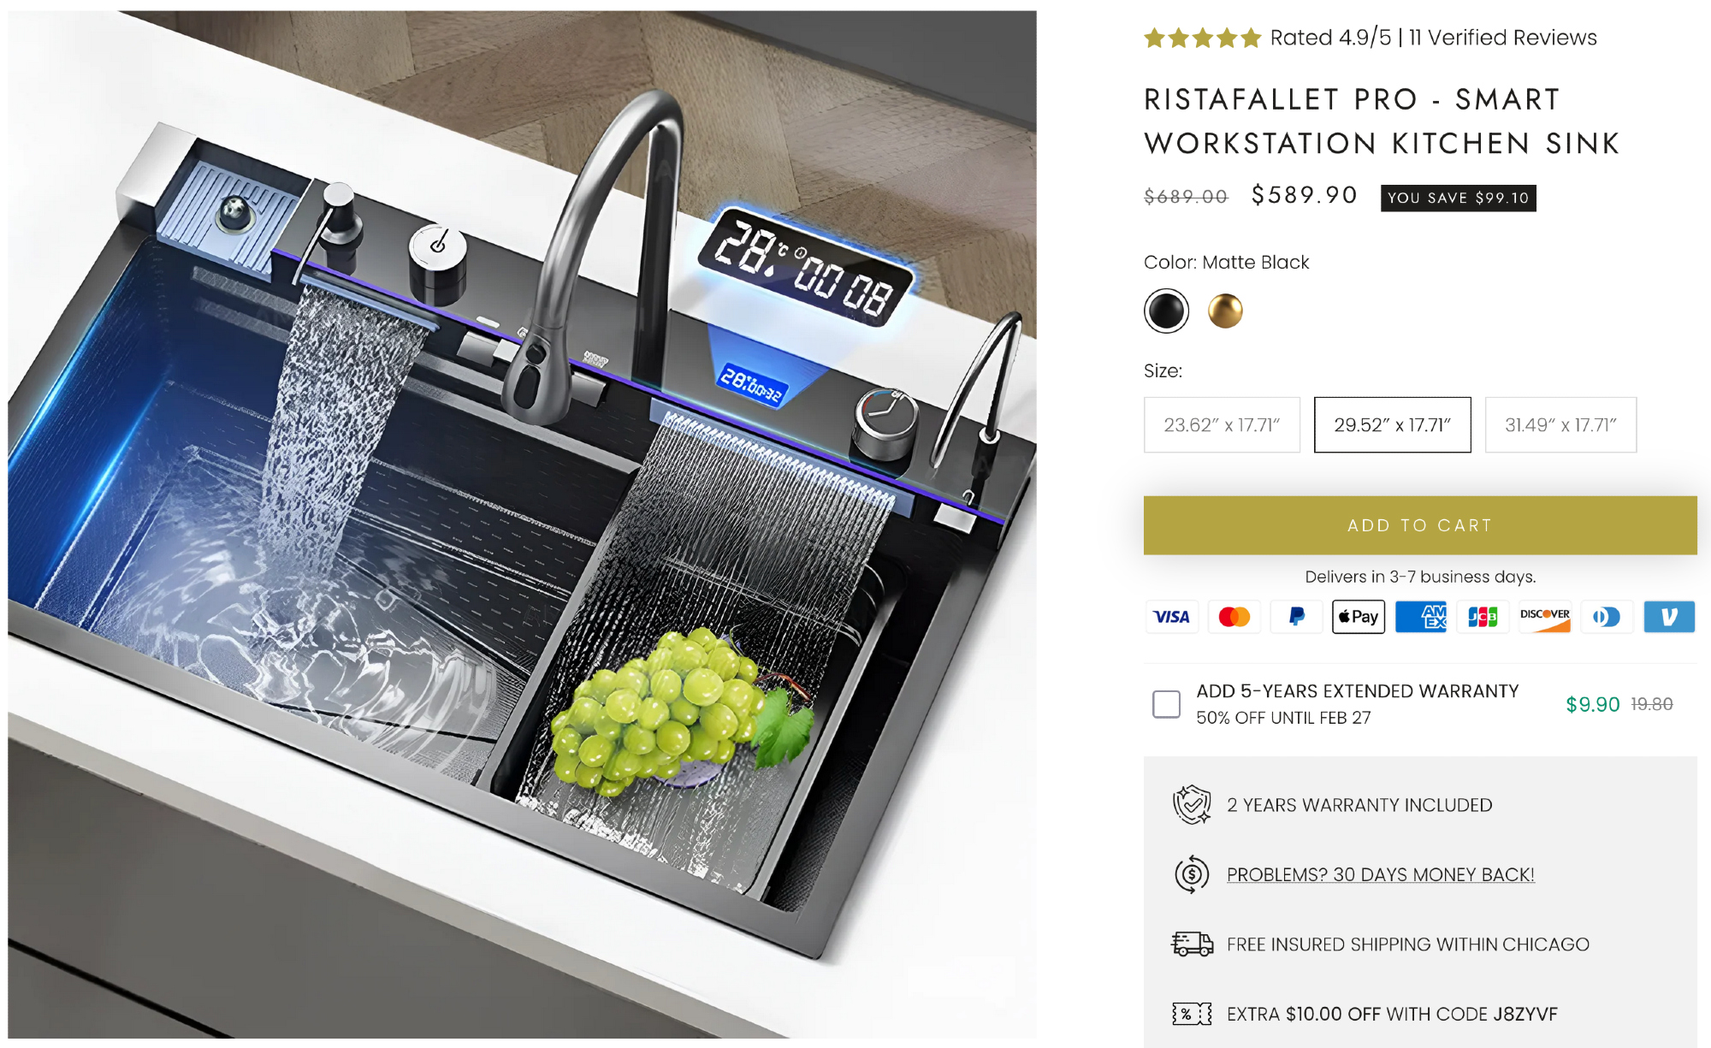The width and height of the screenshot is (1711, 1048).
Task: Click the Add to Cart button
Action: pyautogui.click(x=1420, y=525)
